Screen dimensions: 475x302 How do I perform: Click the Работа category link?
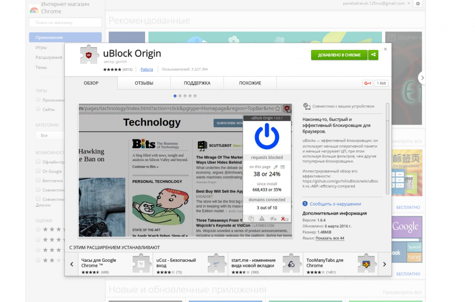[147, 69]
